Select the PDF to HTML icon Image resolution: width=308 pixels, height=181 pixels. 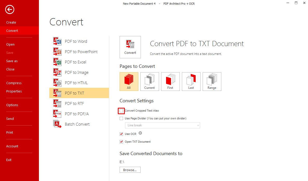57,83
